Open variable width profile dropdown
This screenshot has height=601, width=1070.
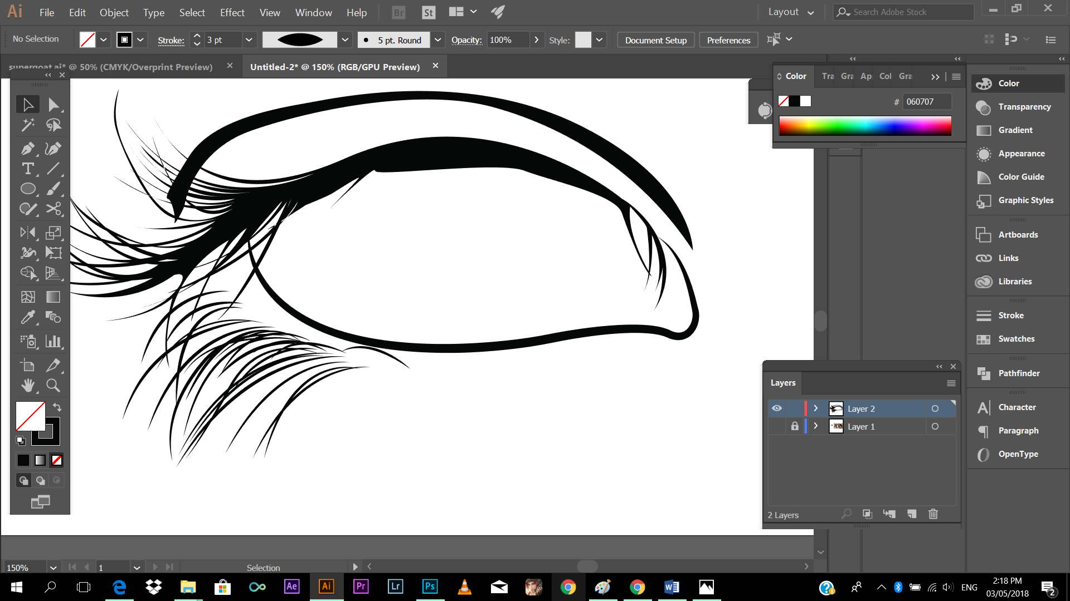tap(345, 40)
